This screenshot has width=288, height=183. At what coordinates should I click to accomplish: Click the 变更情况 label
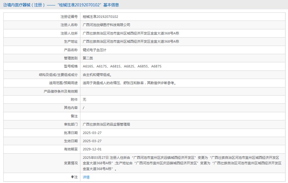coord(71,163)
